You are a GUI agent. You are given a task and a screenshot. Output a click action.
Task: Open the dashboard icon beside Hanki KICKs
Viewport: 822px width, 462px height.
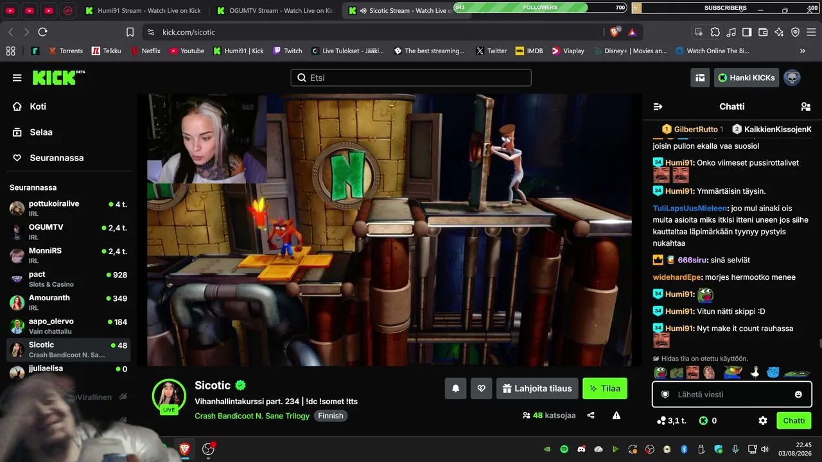click(700, 78)
